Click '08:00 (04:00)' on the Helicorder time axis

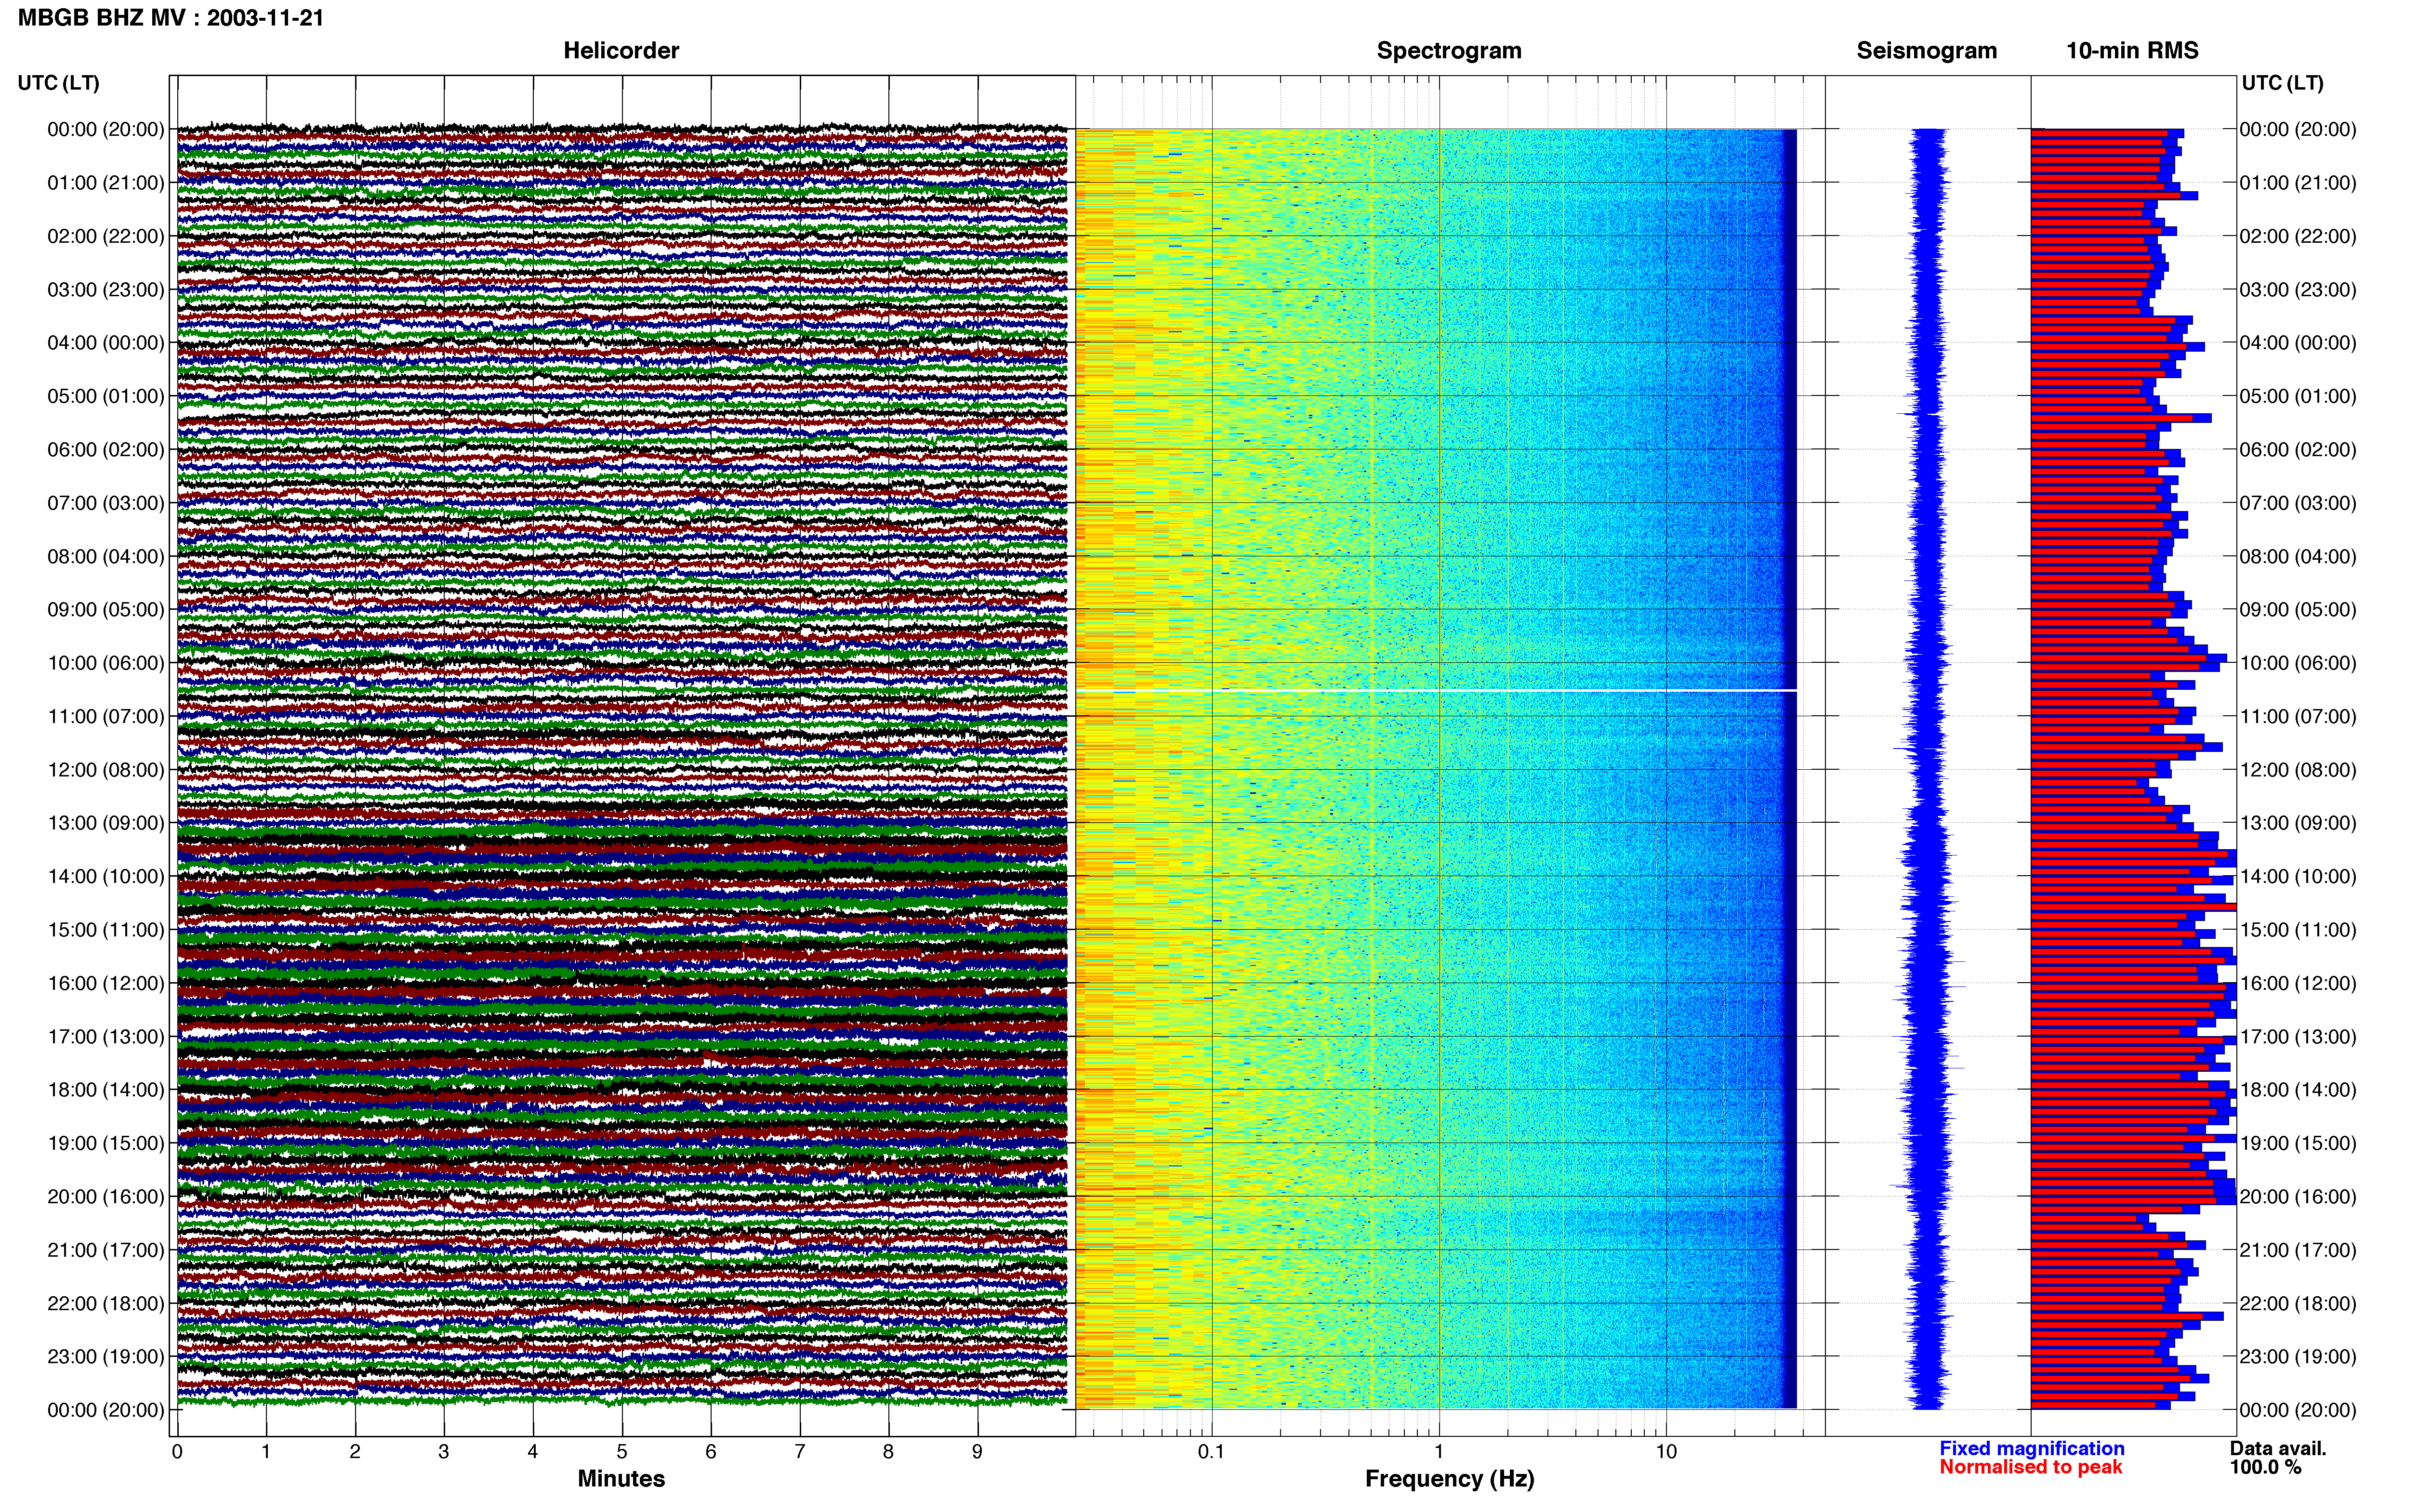click(x=106, y=556)
